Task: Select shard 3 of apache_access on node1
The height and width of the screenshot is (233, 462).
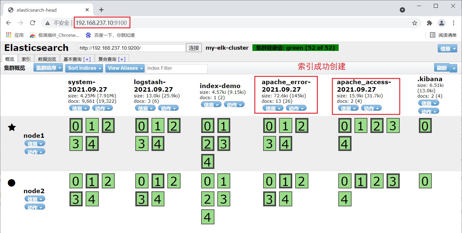Action: coord(393,126)
